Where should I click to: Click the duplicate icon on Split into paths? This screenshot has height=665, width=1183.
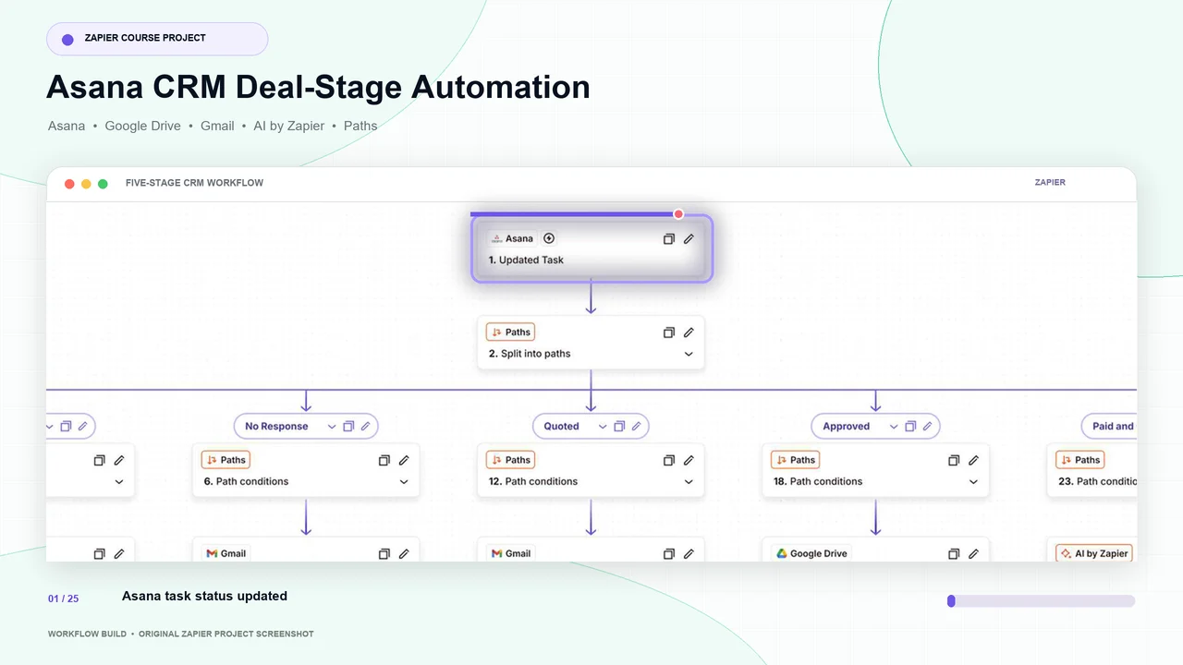point(669,332)
